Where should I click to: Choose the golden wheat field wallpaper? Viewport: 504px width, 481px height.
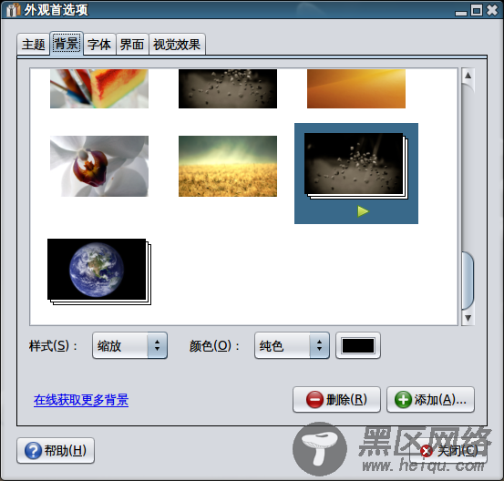pos(228,166)
